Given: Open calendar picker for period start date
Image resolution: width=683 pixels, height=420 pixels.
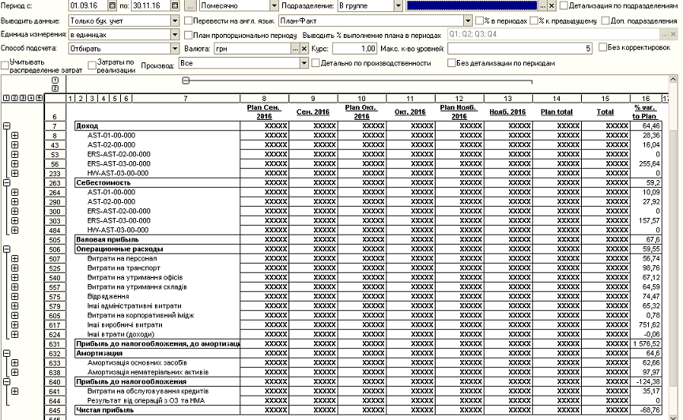Looking at the screenshot, I should tap(112, 6).
